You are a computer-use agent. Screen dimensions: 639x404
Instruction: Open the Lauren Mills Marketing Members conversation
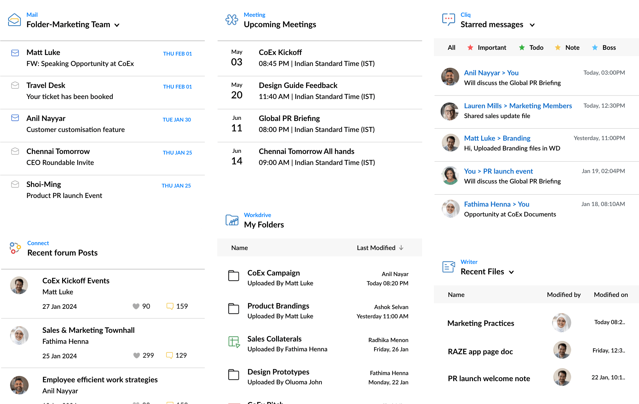(518, 106)
